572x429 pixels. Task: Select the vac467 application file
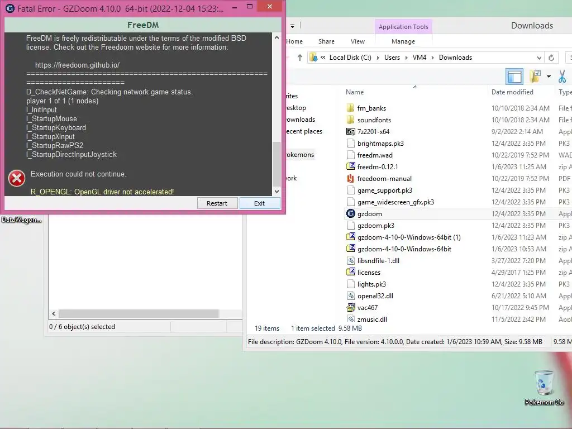tap(368, 308)
